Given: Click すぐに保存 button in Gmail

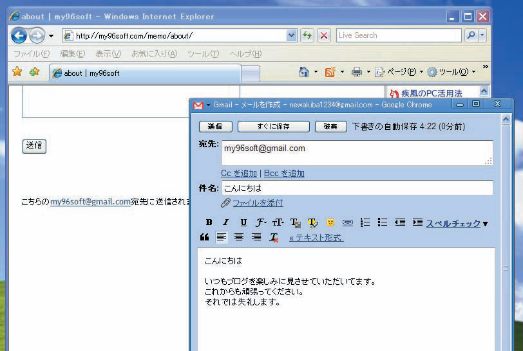Looking at the screenshot, I should (274, 127).
